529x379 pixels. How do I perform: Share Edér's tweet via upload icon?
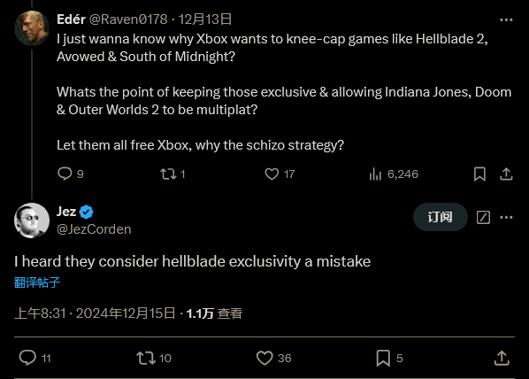pyautogui.click(x=506, y=174)
